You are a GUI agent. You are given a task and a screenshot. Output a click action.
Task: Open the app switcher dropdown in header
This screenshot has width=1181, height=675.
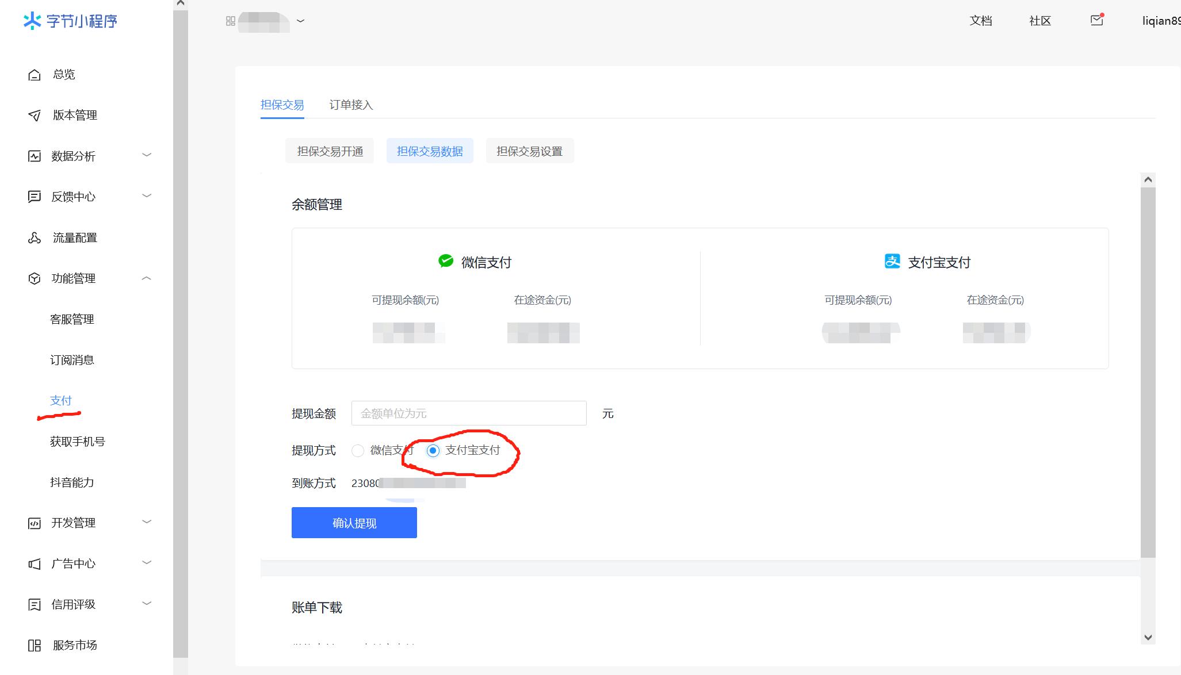300,21
